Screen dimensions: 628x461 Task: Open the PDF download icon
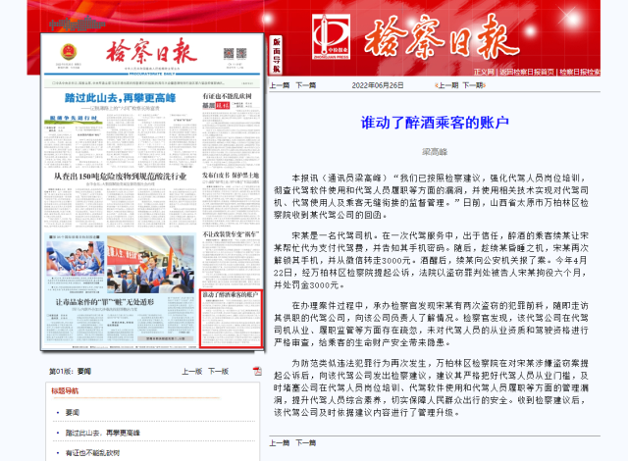click(x=257, y=371)
